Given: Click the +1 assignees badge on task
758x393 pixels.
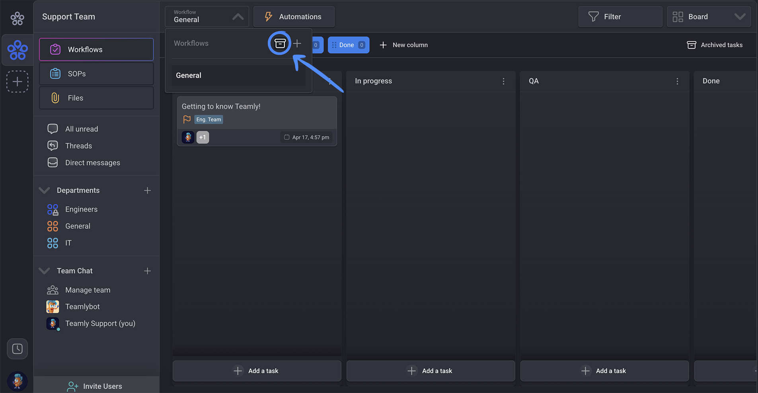Looking at the screenshot, I should 203,137.
